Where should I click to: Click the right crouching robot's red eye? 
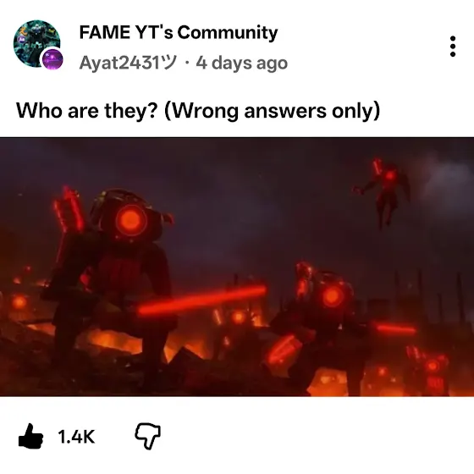point(332,297)
